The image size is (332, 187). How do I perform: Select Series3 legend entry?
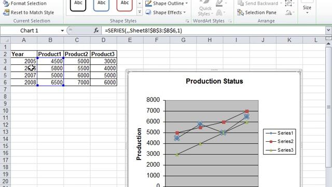[x=279, y=150]
